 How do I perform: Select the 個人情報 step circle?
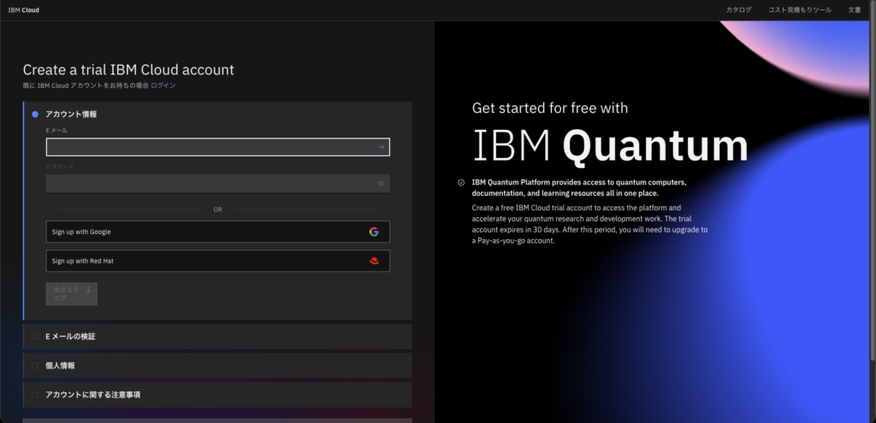point(35,366)
